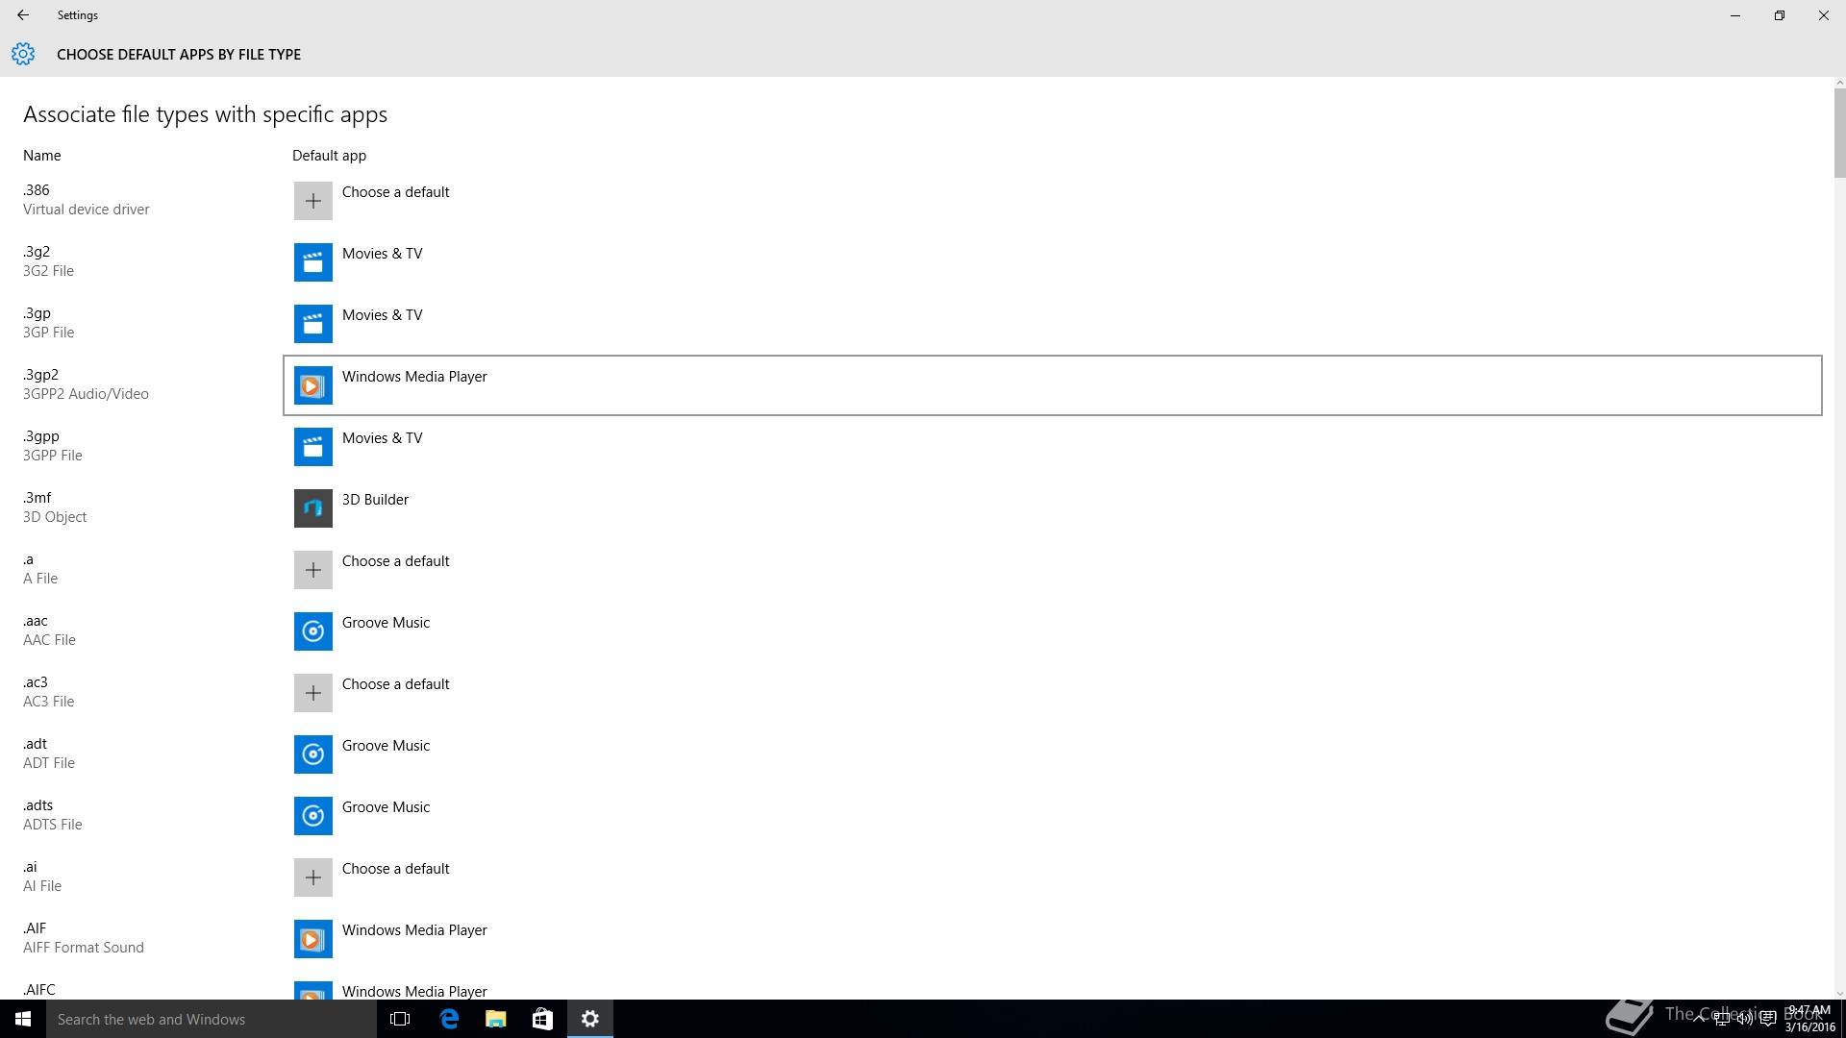Choose a default for .a file

click(395, 561)
